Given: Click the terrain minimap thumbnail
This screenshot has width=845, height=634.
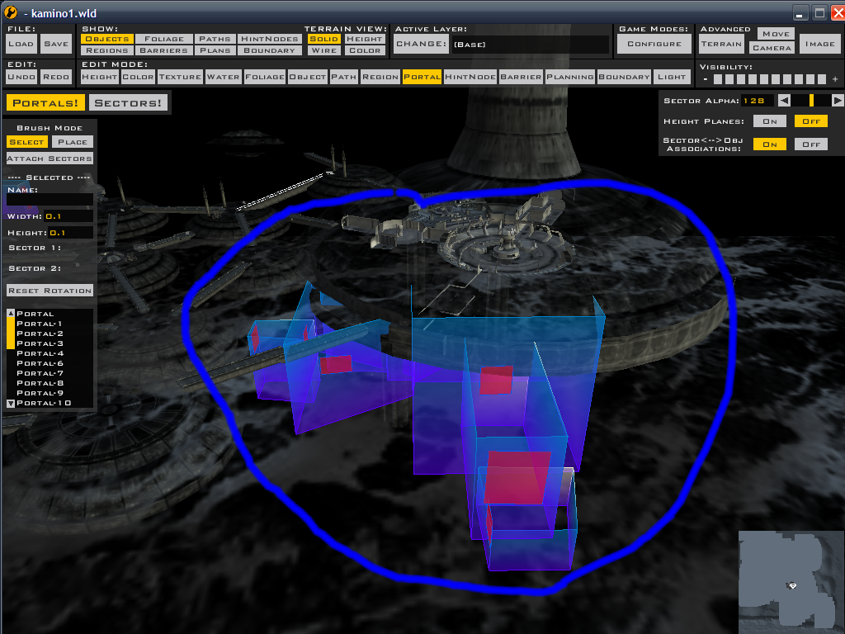Looking at the screenshot, I should (x=791, y=582).
